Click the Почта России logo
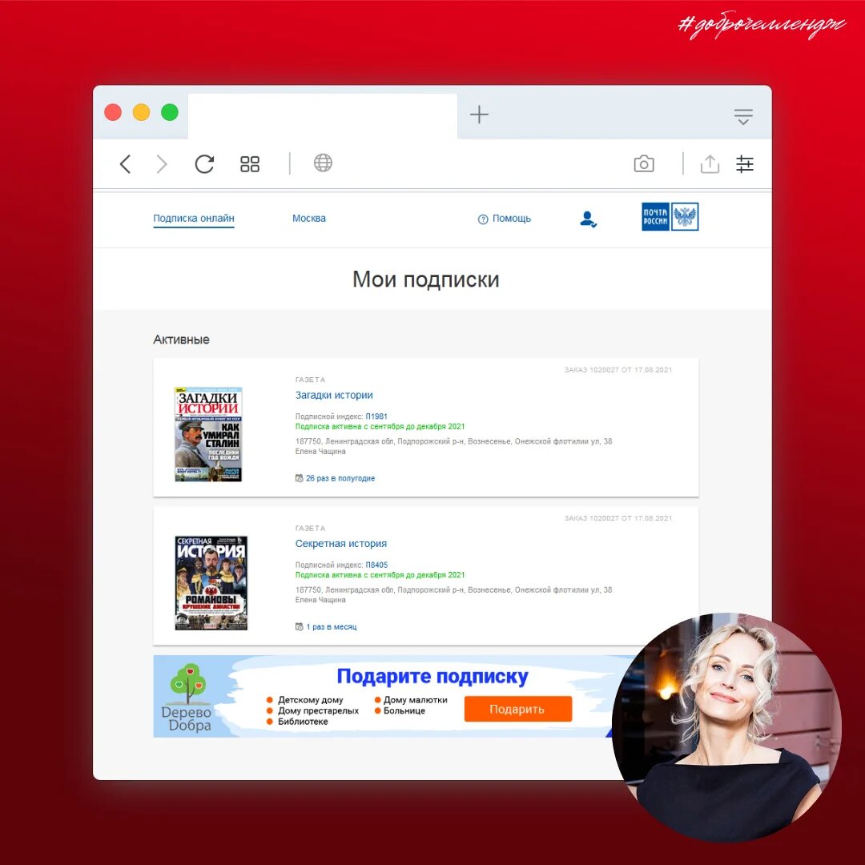Screen dimensions: 865x865 click(x=670, y=217)
